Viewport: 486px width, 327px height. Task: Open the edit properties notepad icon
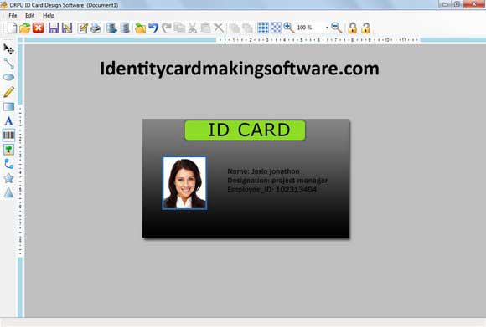(x=82, y=28)
